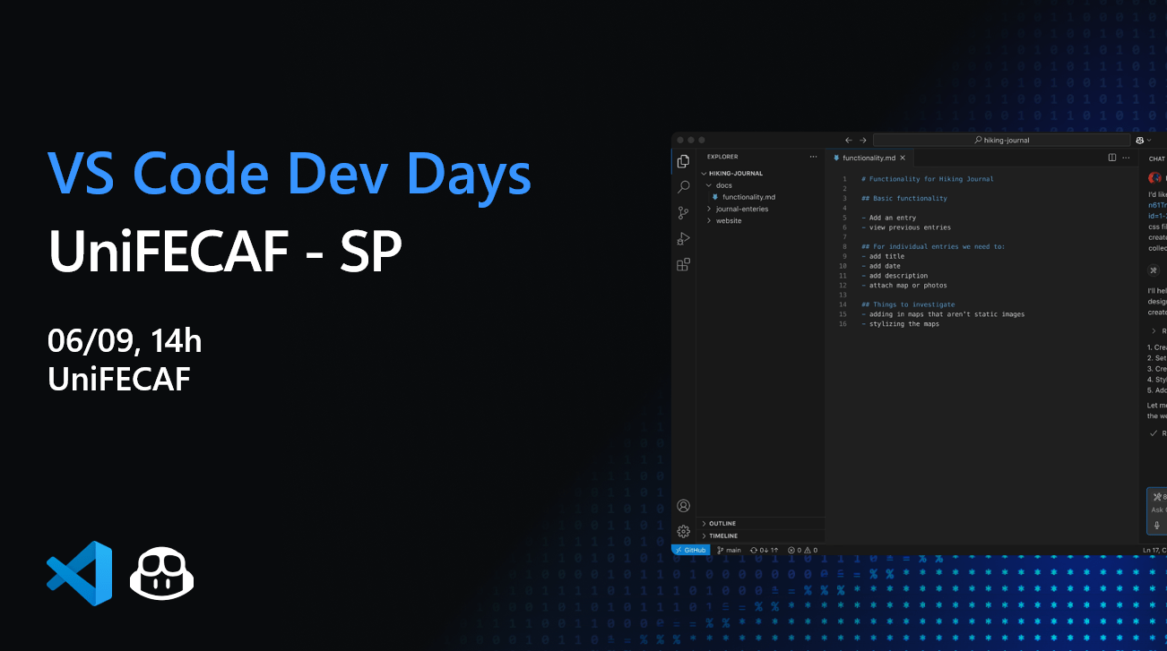Click the GitHub Copilot logo on the banner
The height and width of the screenshot is (651, 1167).
[162, 574]
